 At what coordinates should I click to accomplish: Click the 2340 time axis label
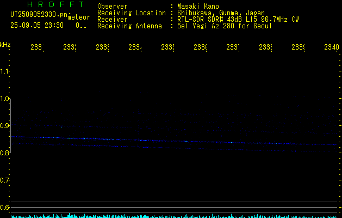pos(332,47)
